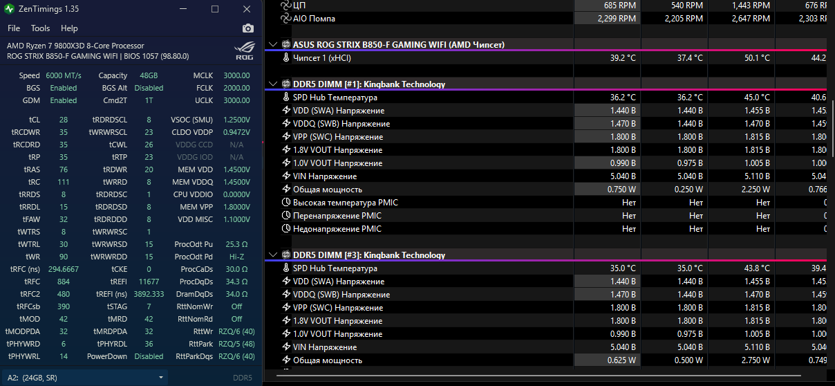The height and width of the screenshot is (386, 835).
Task: Click the motherboard chip icon beside ASUS ROG STRIX
Action: click(x=285, y=44)
